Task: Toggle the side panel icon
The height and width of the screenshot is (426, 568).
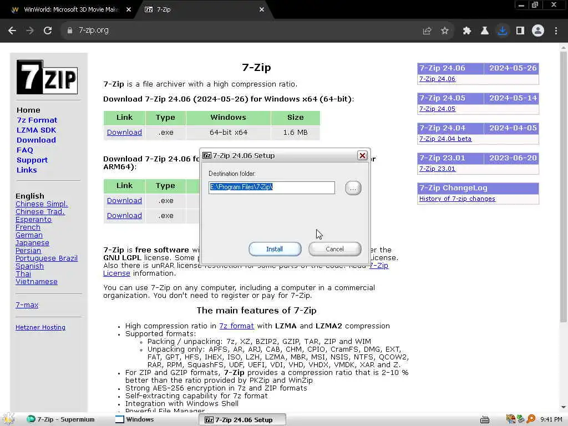Action: 520,31
